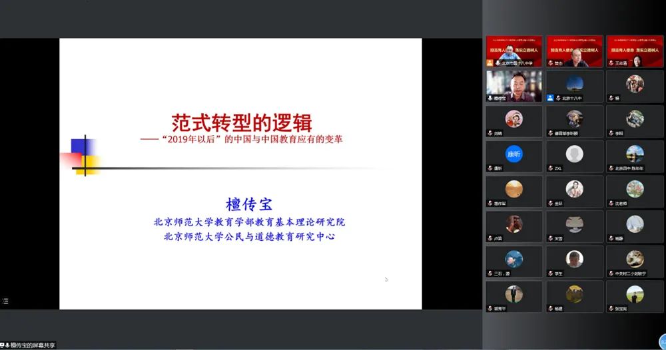Click the 杨健 participant avatar

pyautogui.click(x=574, y=293)
